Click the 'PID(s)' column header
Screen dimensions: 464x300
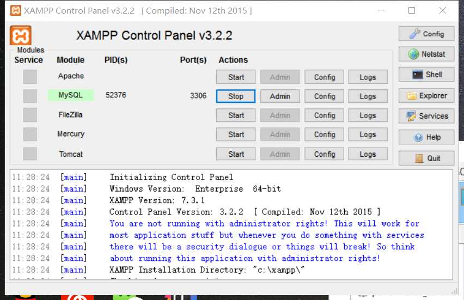pyautogui.click(x=115, y=60)
